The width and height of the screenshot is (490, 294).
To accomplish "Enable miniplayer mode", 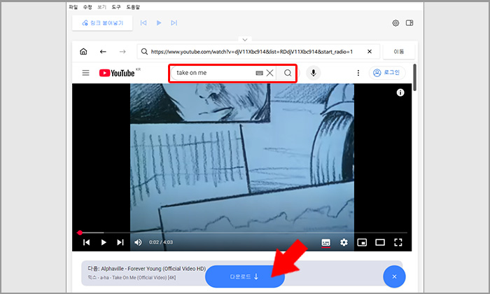I will pos(362,242).
